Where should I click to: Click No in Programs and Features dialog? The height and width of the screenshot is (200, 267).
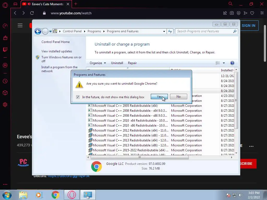178,96
